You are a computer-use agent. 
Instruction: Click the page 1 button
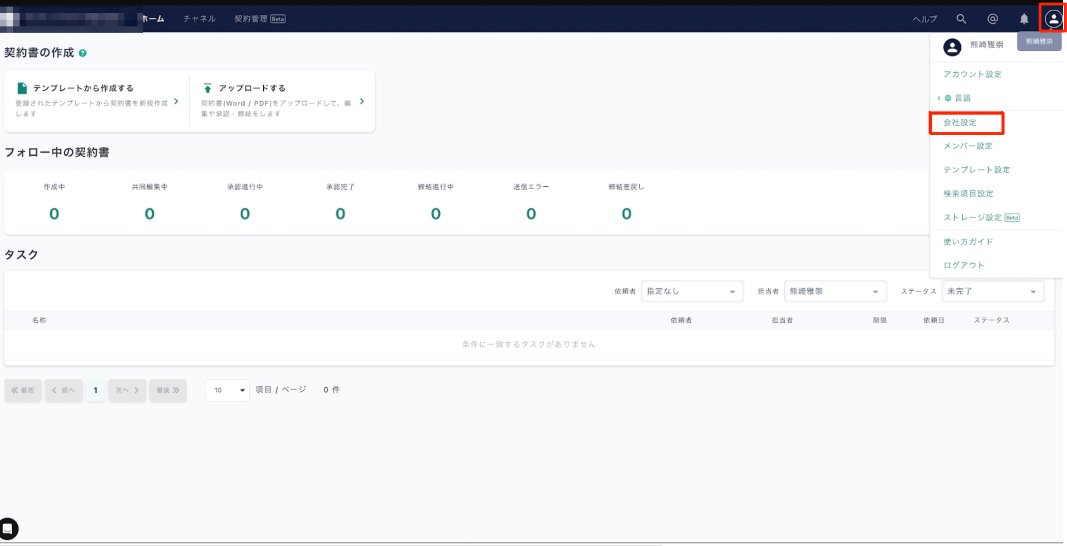[x=96, y=390]
